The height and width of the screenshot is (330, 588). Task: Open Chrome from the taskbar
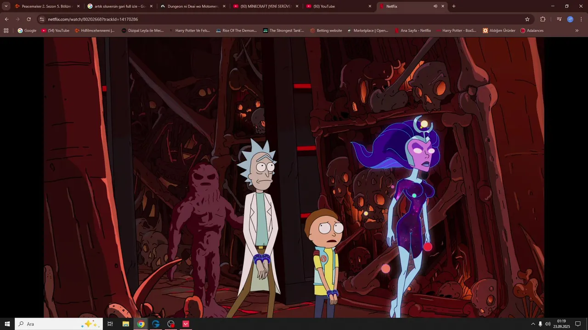pos(141,324)
